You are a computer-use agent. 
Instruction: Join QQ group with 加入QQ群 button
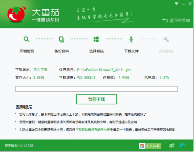pyautogui.click(x=150, y=146)
